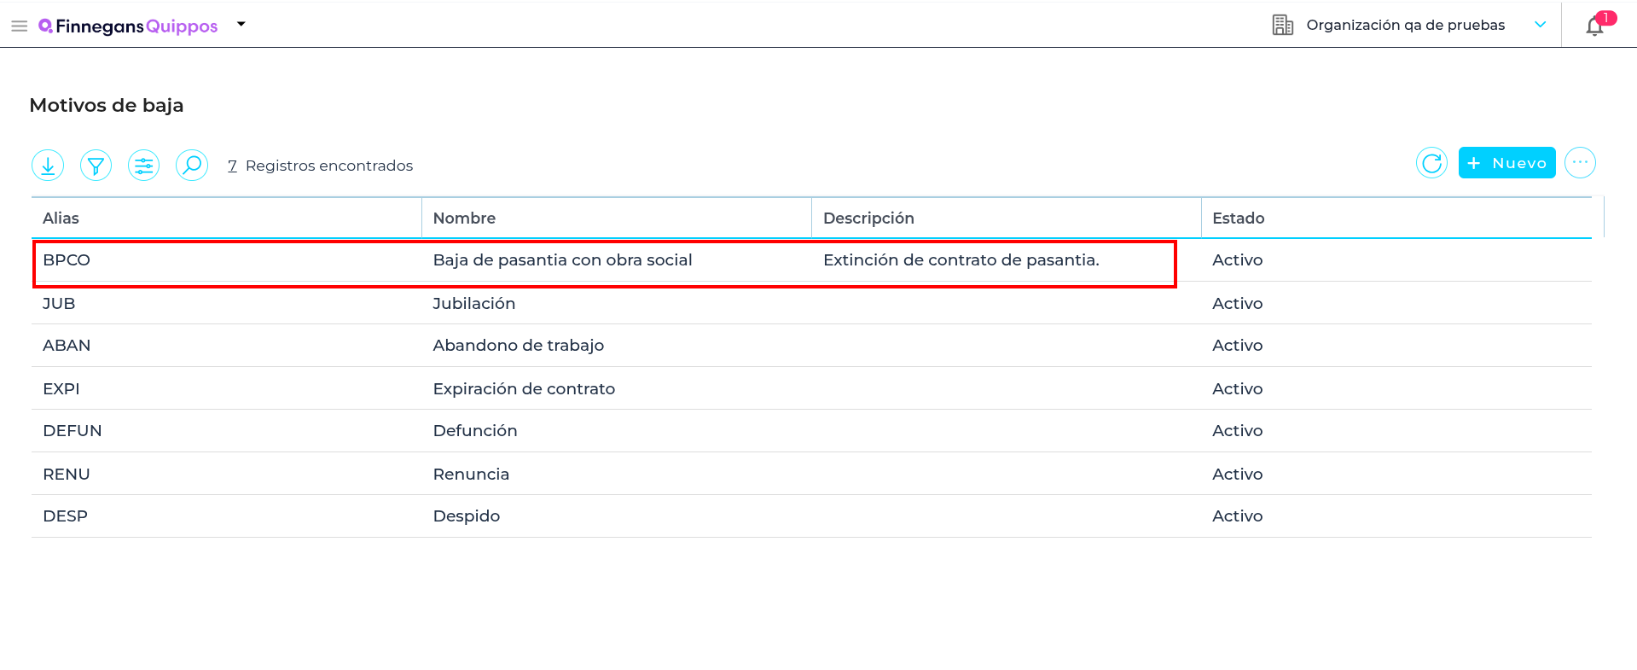Click the organization building icon
Screen dimensions: 1637x670
(1282, 26)
